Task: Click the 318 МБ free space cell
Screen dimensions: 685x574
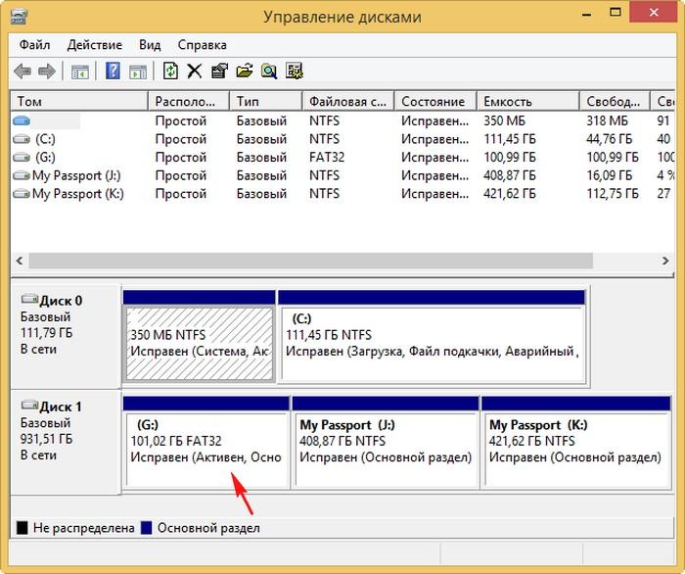Action: point(607,121)
